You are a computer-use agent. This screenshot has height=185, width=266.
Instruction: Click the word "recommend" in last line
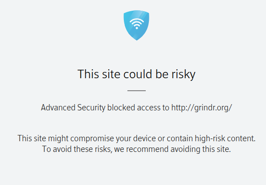tap(147, 149)
